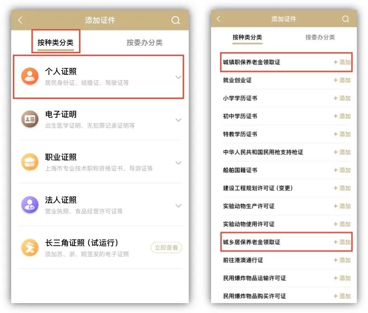Go back using left screen's back arrow

[20, 20]
